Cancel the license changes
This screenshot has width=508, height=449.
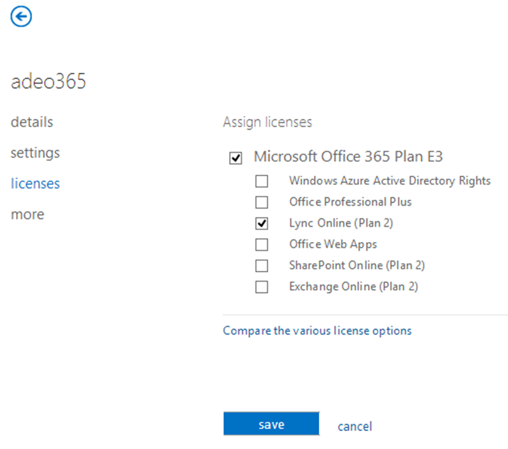point(354,427)
